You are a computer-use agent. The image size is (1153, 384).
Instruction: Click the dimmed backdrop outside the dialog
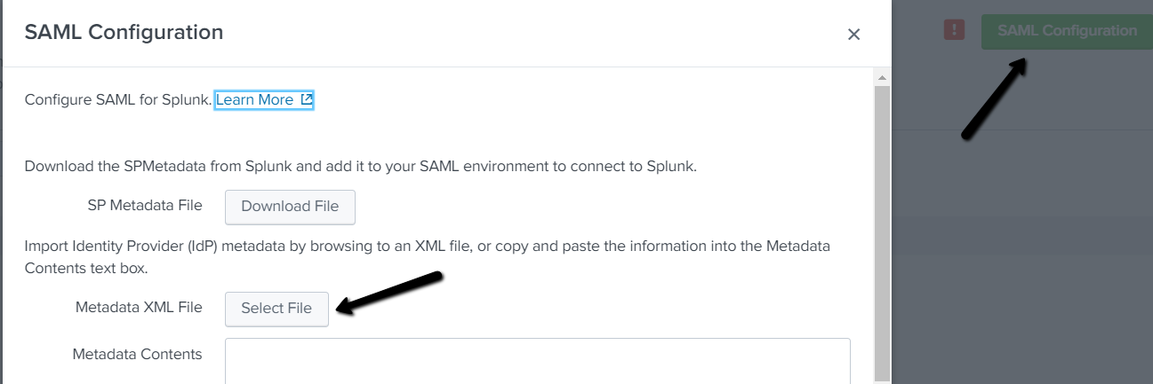[x=1022, y=266]
